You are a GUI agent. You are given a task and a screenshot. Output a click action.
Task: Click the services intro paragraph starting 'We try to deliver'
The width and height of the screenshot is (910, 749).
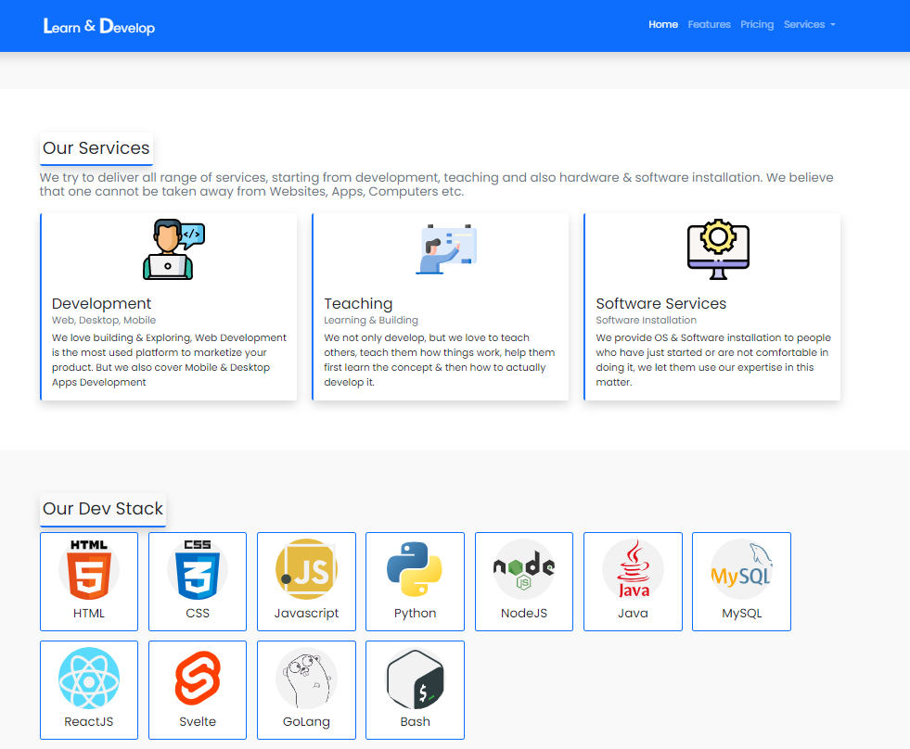tap(436, 184)
